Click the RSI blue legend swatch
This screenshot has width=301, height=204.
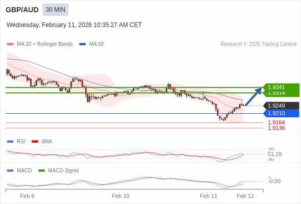[x=10, y=142]
